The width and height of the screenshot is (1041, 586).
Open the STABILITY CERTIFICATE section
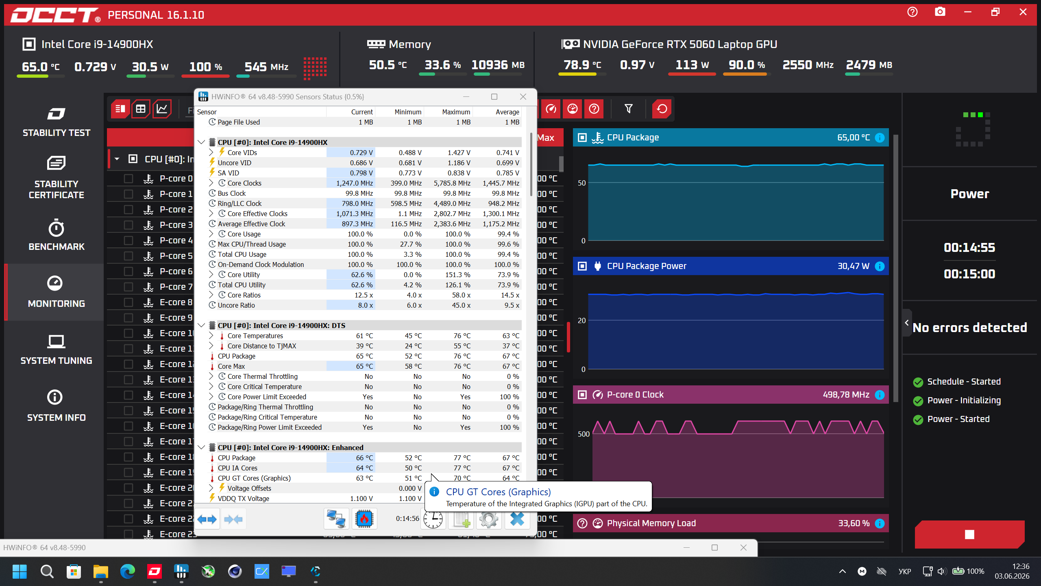pos(56,177)
